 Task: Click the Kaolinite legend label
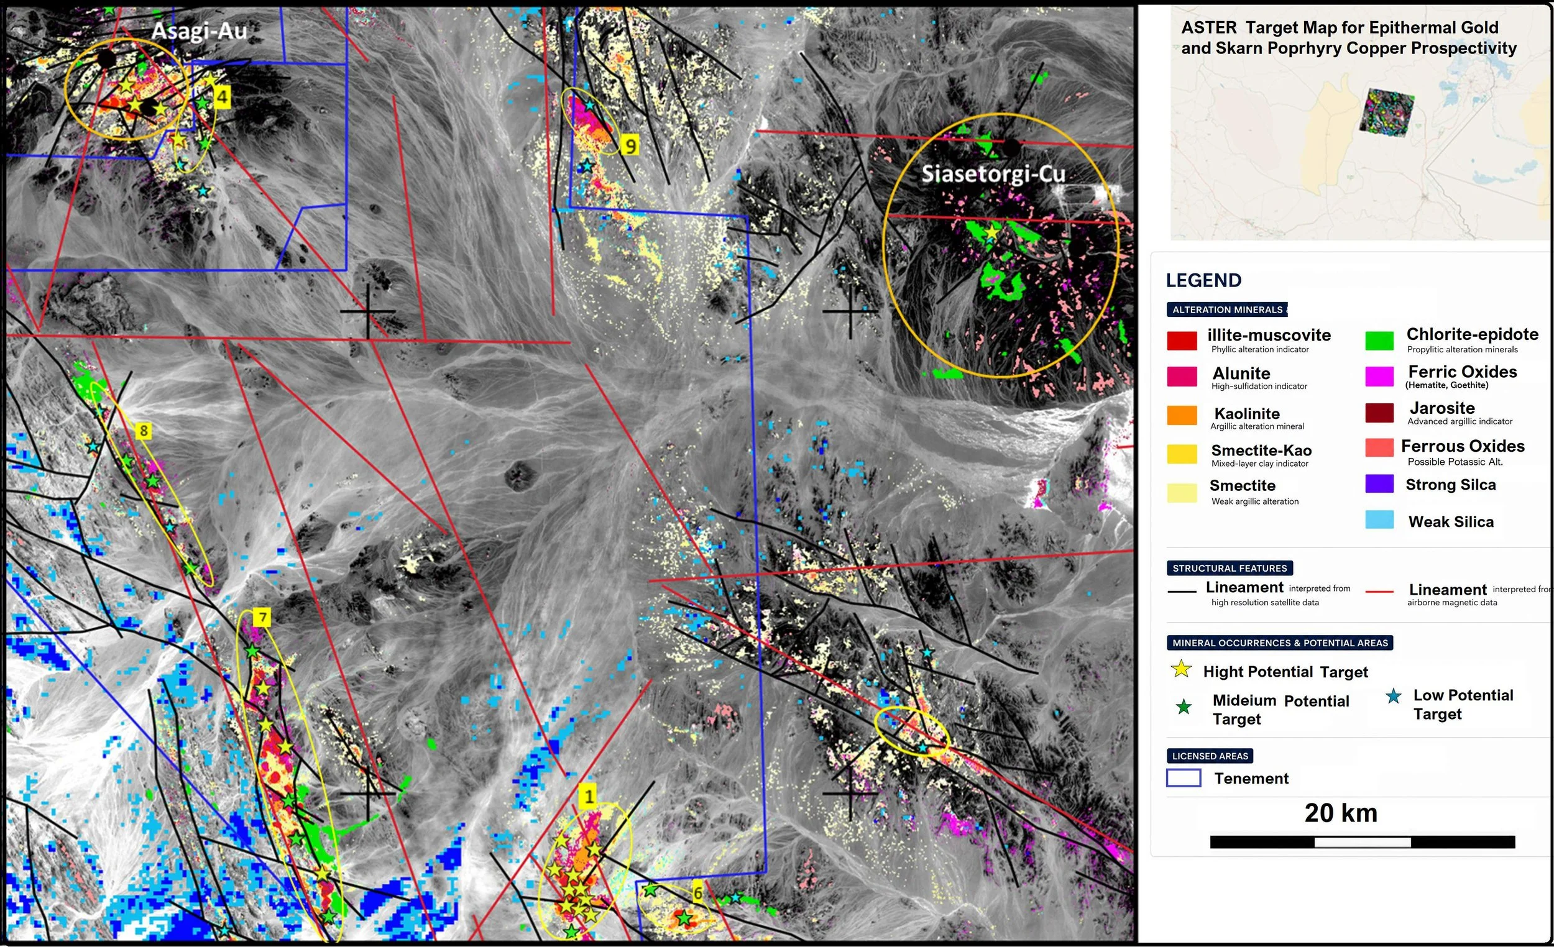(1247, 414)
